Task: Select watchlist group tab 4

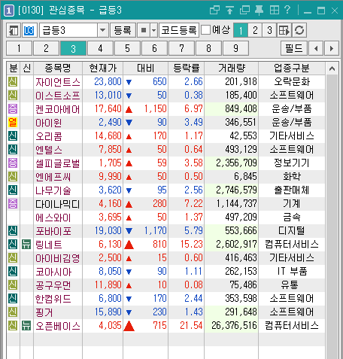Action: [100, 48]
